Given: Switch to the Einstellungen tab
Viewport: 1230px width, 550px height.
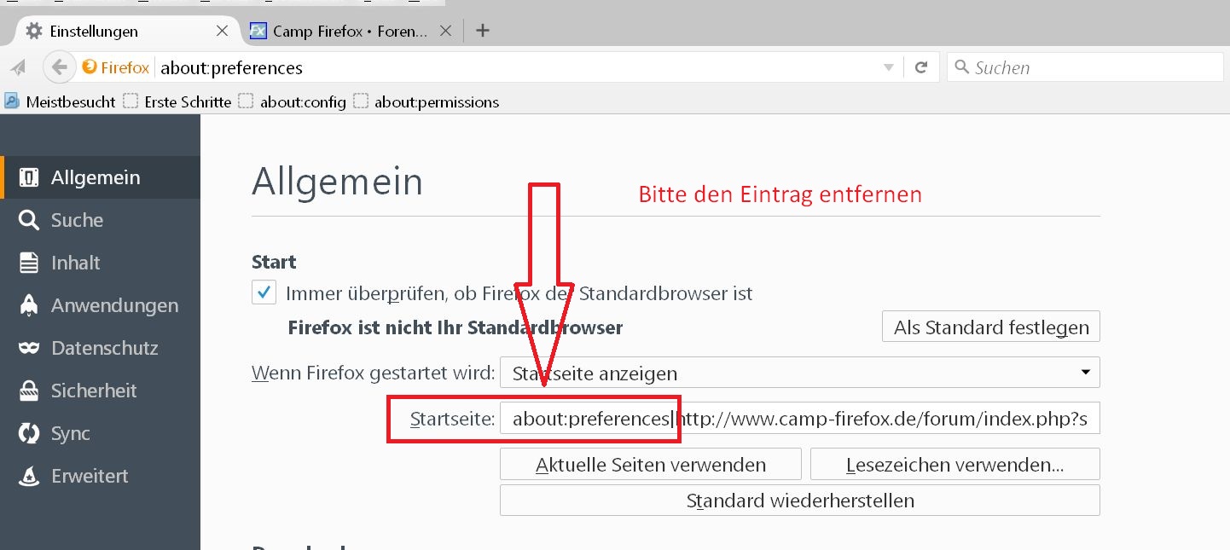Looking at the screenshot, I should click(125, 31).
